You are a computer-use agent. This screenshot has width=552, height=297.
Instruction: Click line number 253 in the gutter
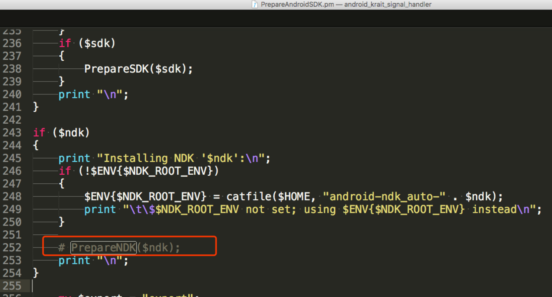[12, 260]
